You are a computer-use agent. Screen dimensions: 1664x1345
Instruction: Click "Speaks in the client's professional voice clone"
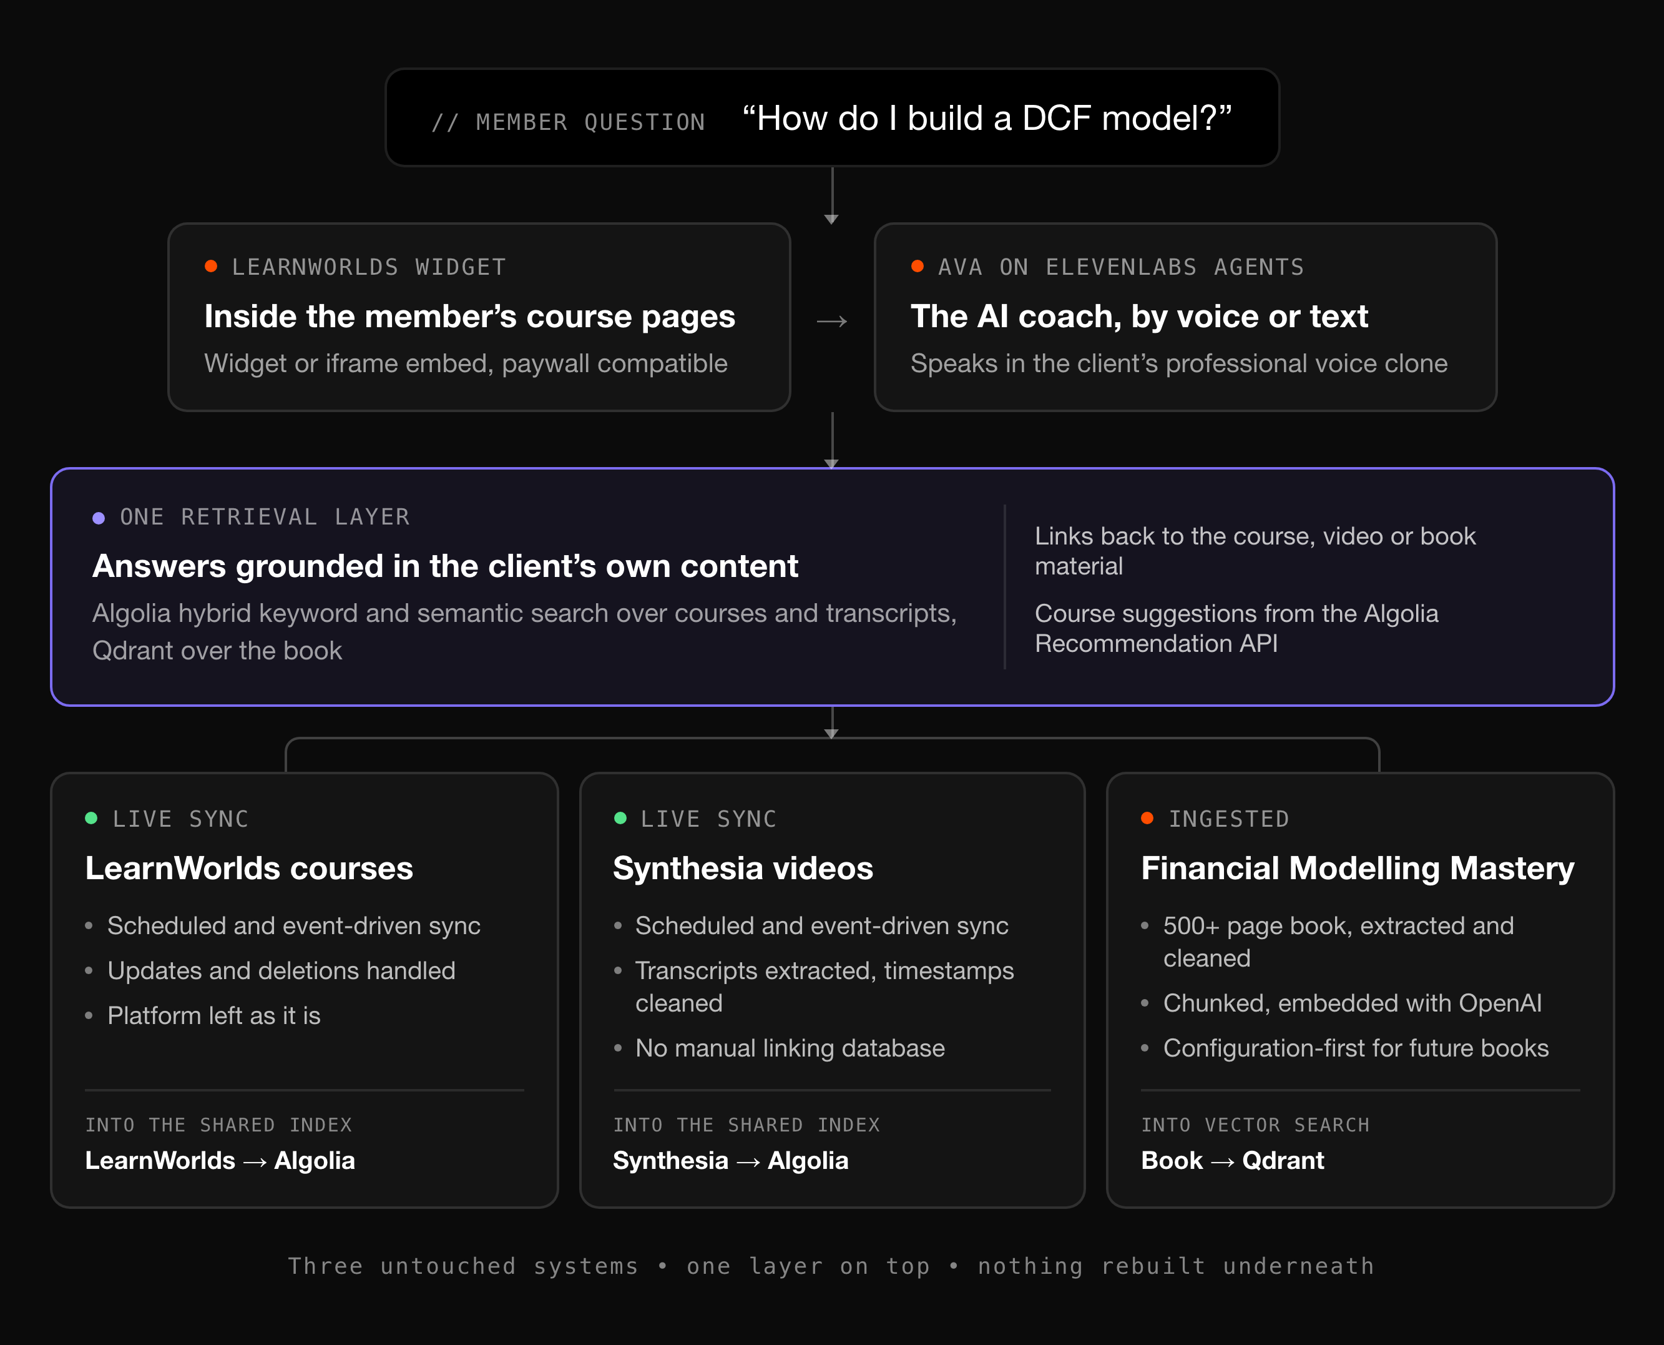click(1178, 363)
